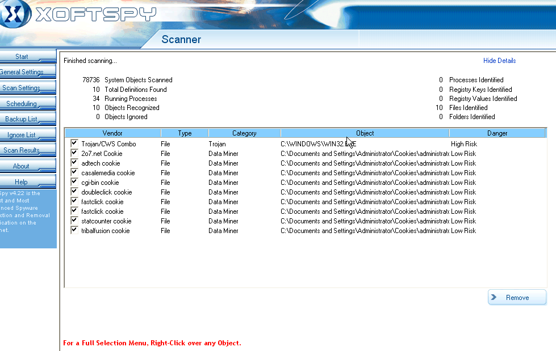Click the 78736 System Objects Scanned line
The width and height of the screenshot is (556, 351).
(127, 80)
